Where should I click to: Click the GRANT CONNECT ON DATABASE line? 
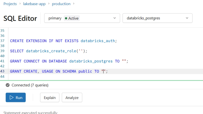click(69, 61)
